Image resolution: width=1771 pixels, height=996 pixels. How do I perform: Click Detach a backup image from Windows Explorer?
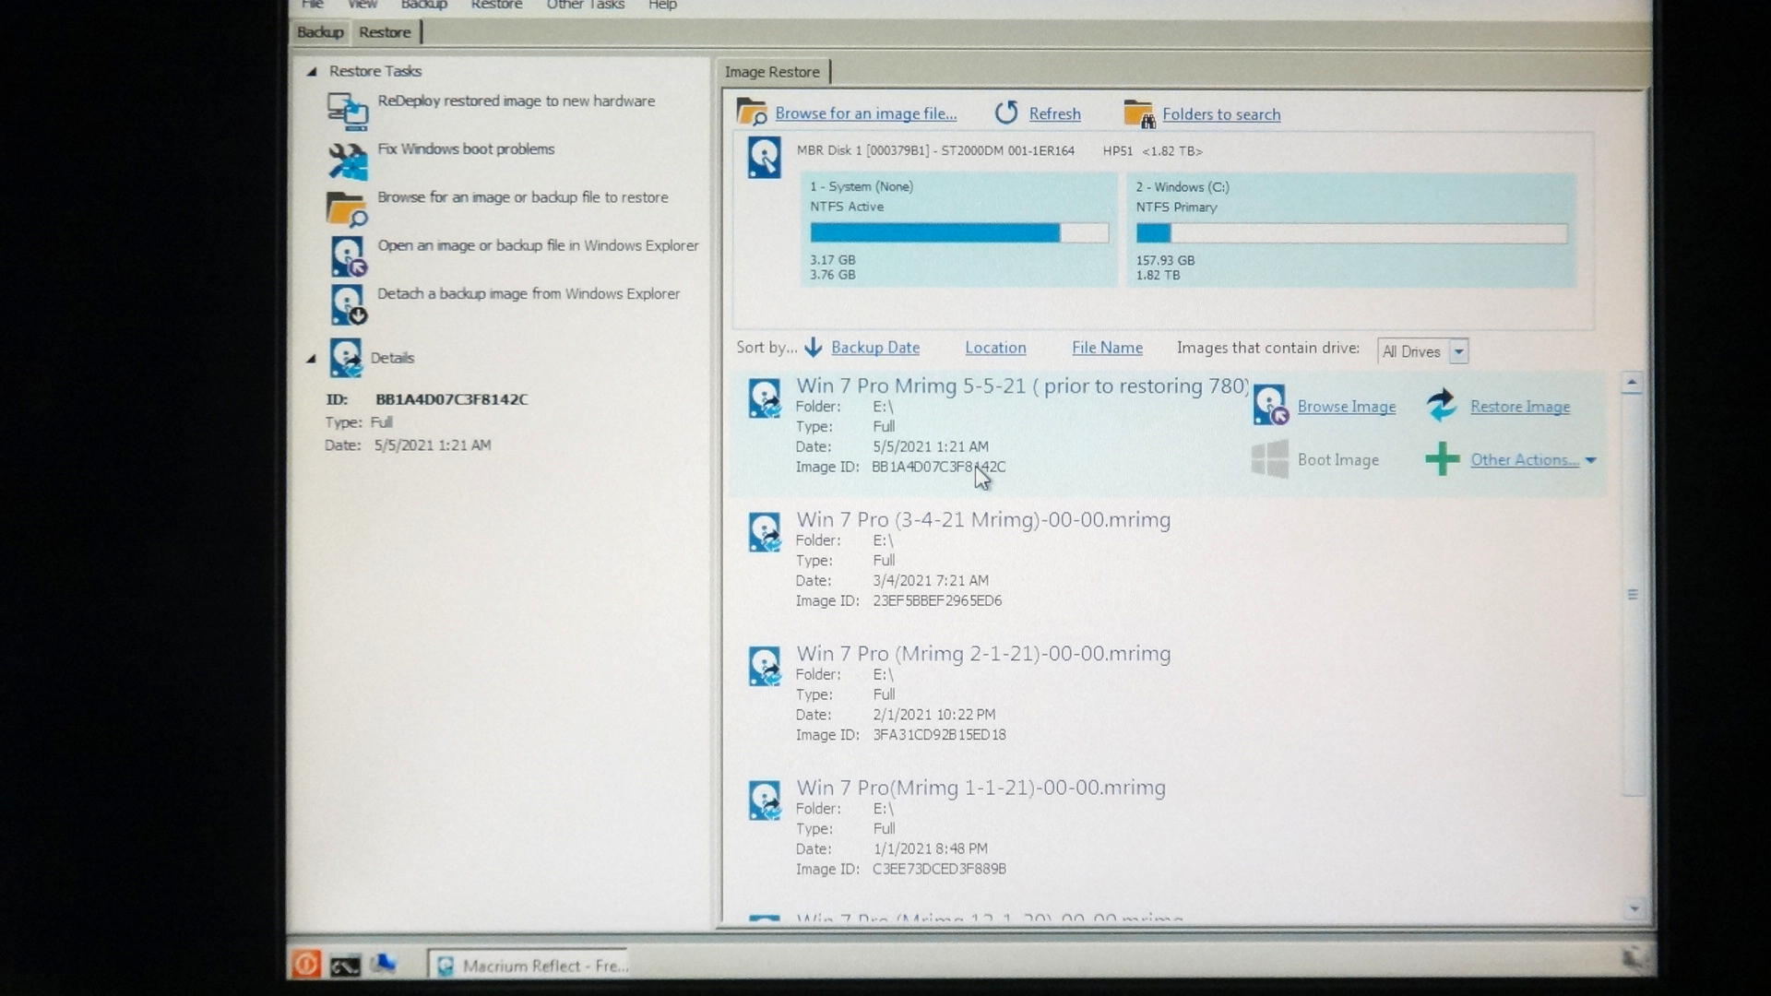coord(529,293)
